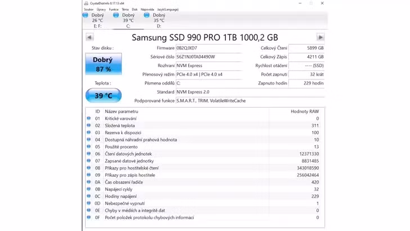410x231 pixels.
Task: Minimize the CrystalDiskInfo window
Action: pos(300,3)
